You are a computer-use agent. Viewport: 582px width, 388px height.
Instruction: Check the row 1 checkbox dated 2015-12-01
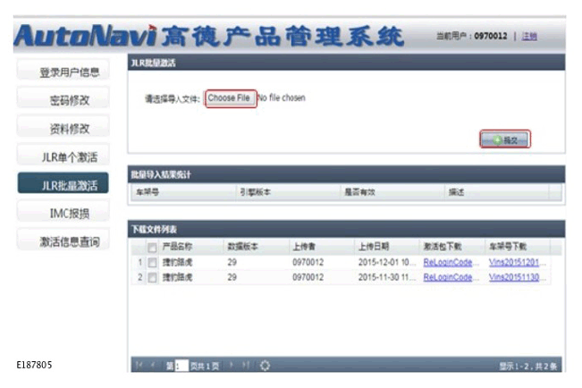tap(152, 263)
